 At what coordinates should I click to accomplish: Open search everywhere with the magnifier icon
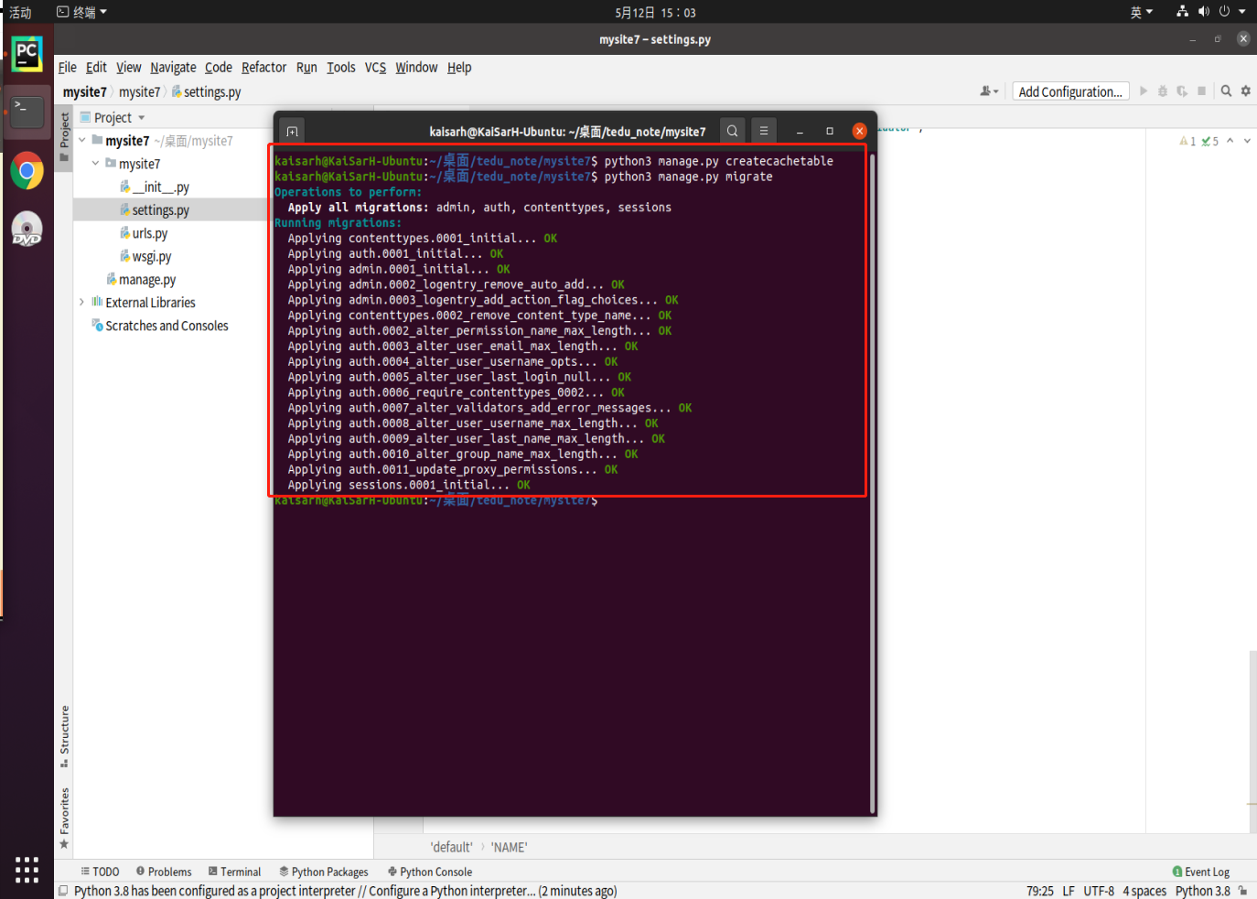[1226, 91]
